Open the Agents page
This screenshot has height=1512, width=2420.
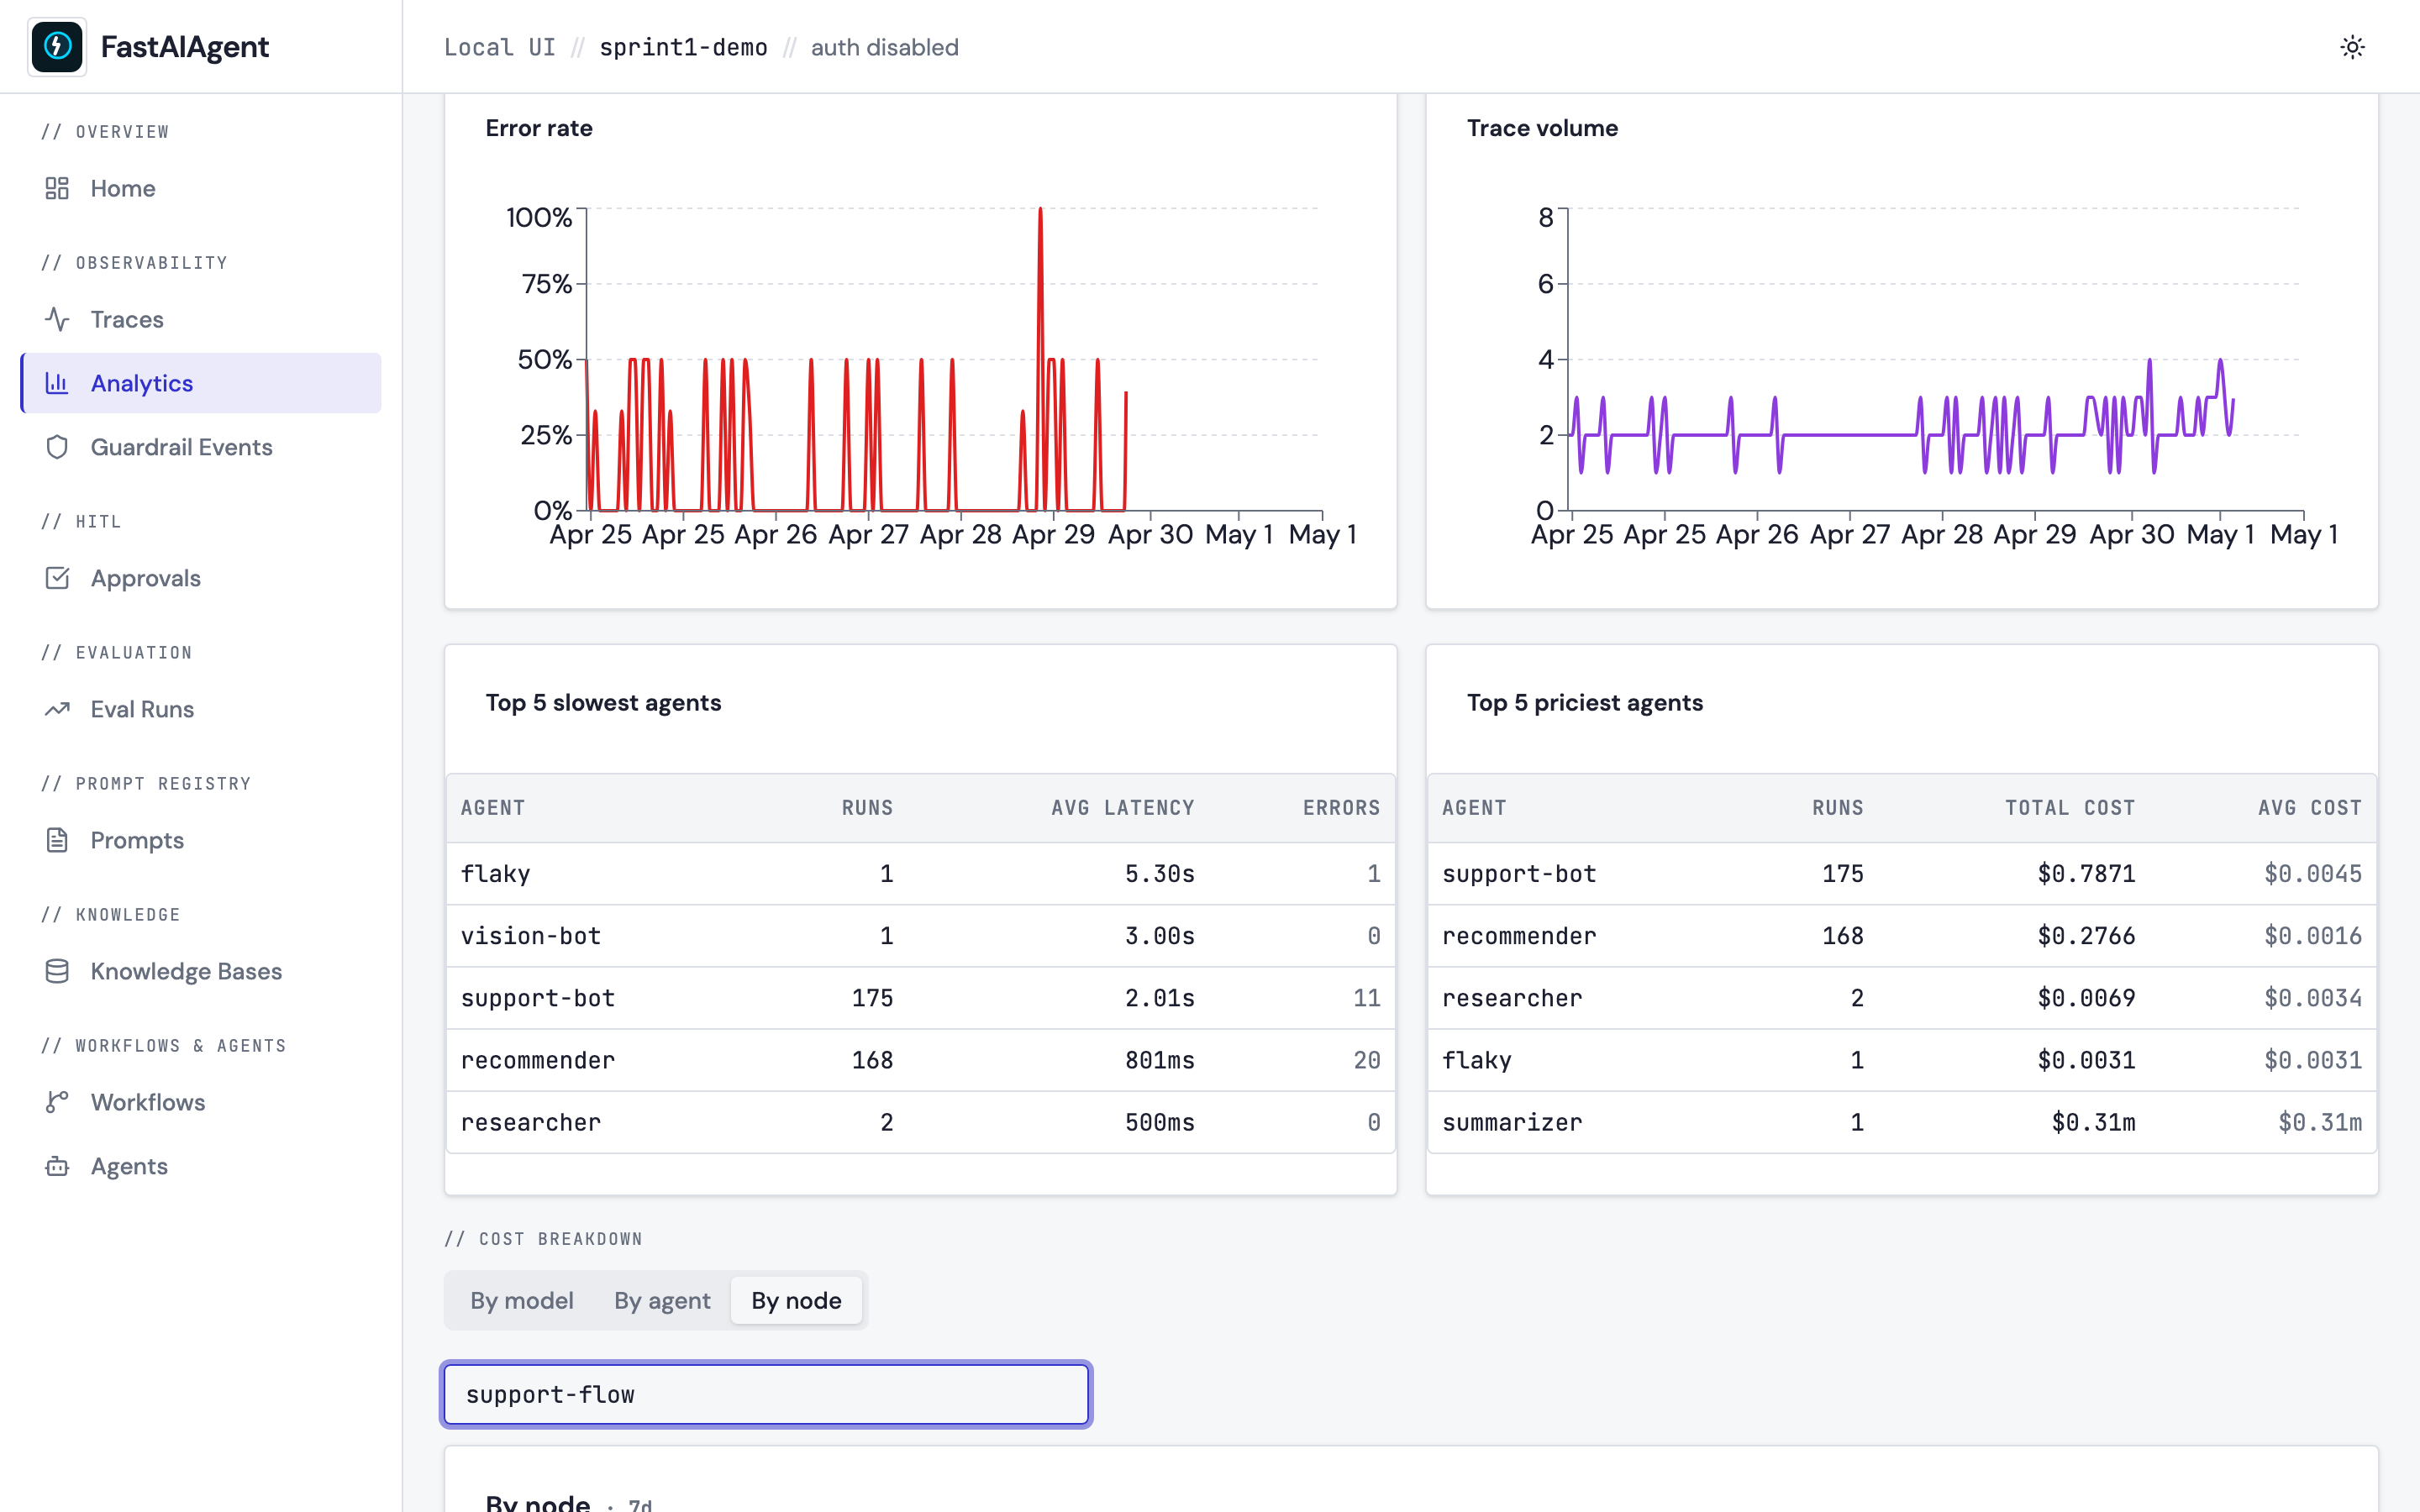[x=201, y=1166]
